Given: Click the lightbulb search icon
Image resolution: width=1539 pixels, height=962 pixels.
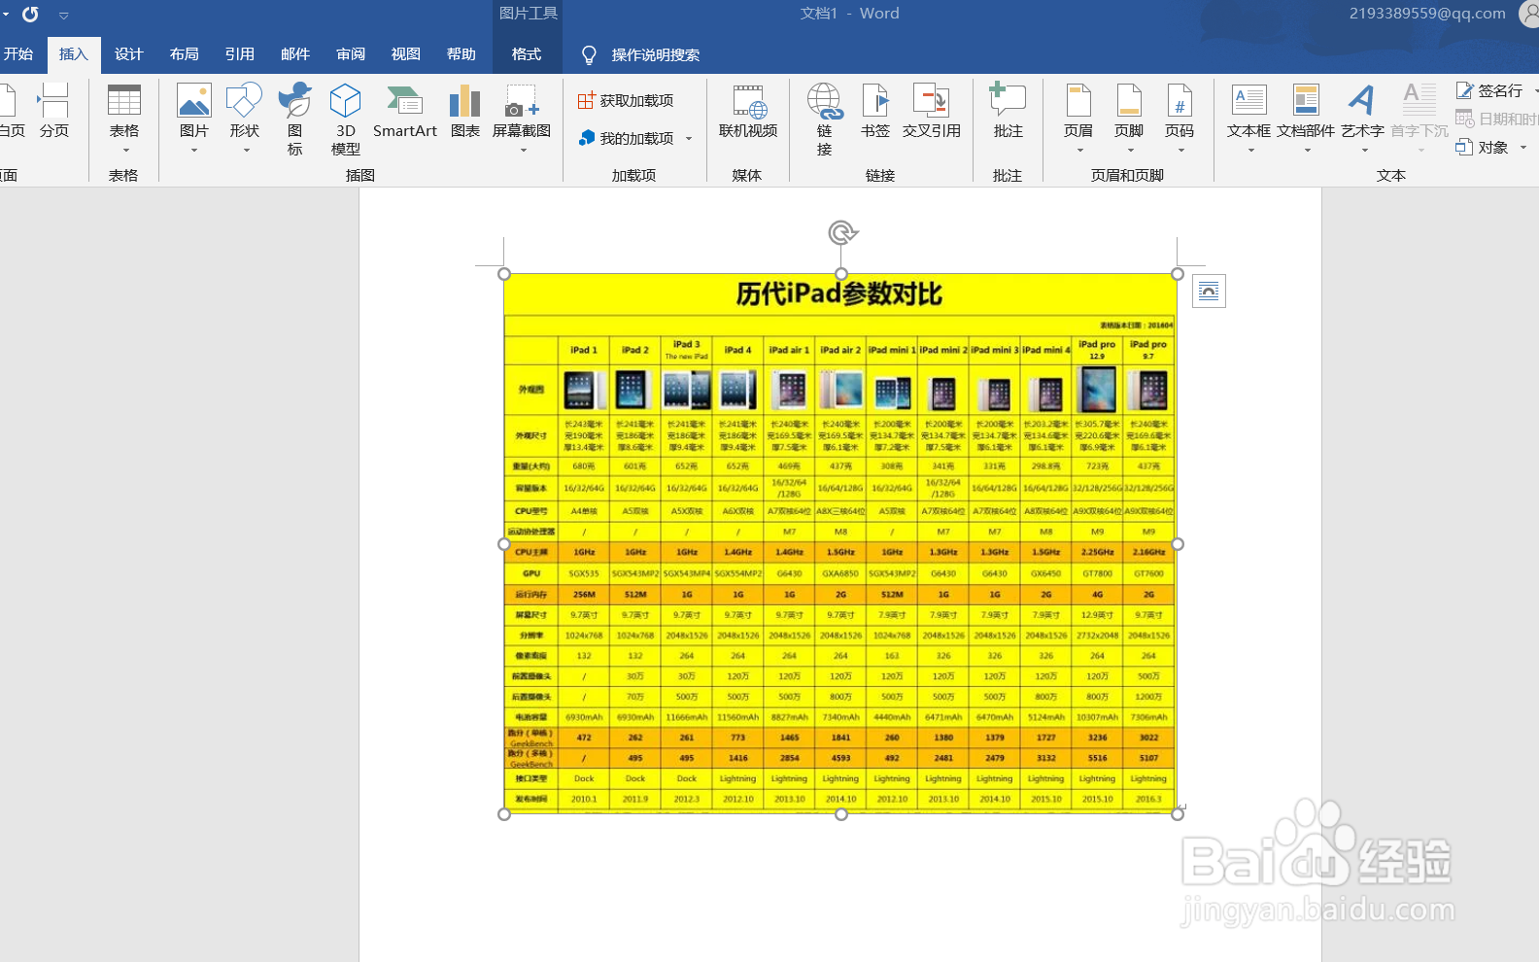Looking at the screenshot, I should click(589, 55).
